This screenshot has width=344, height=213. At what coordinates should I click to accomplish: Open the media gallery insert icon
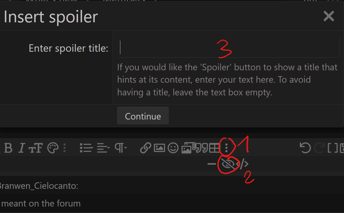[187, 148]
